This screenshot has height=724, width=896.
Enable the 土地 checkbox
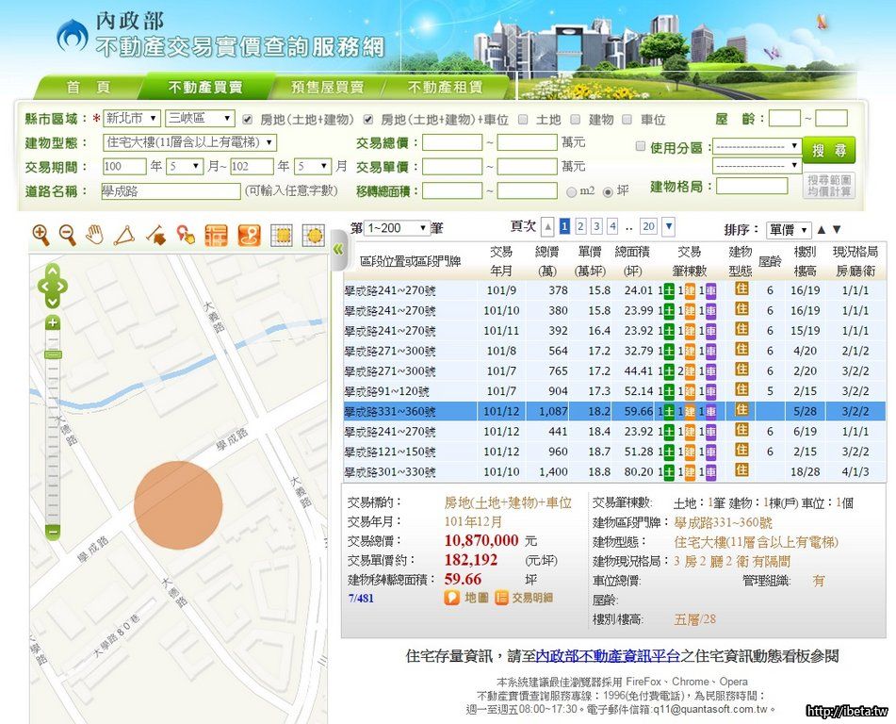[528, 120]
